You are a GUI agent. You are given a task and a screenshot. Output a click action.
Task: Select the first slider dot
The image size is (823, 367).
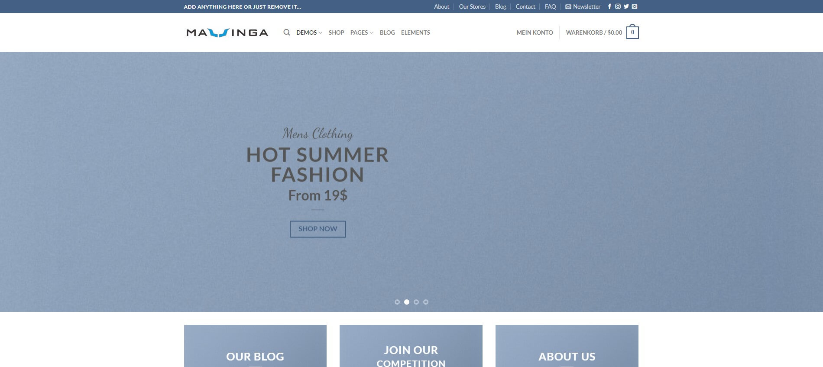(397, 302)
